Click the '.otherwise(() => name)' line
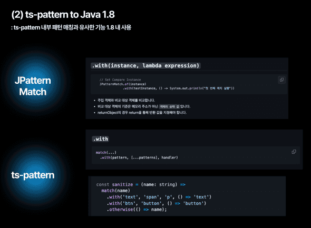The image size is (311, 228). (137, 210)
